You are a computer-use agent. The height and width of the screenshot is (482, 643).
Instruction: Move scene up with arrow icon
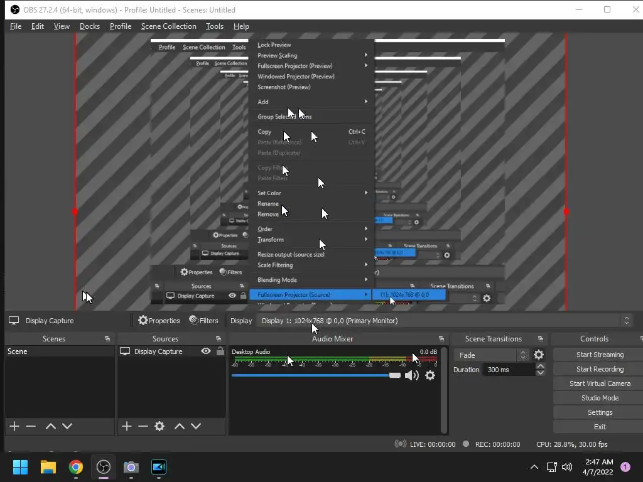coord(51,426)
